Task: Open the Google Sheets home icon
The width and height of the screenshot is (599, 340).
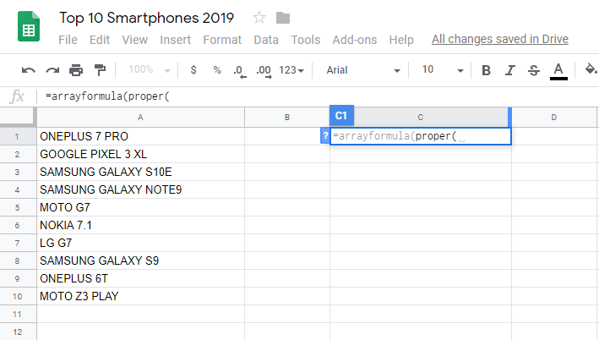Action: point(29,26)
